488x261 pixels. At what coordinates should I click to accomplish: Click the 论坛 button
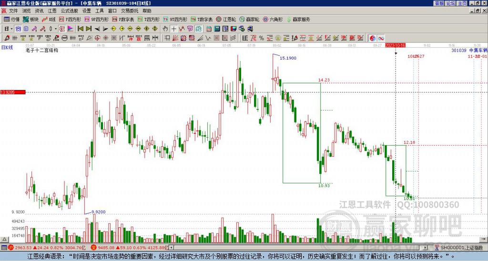(450, 3)
